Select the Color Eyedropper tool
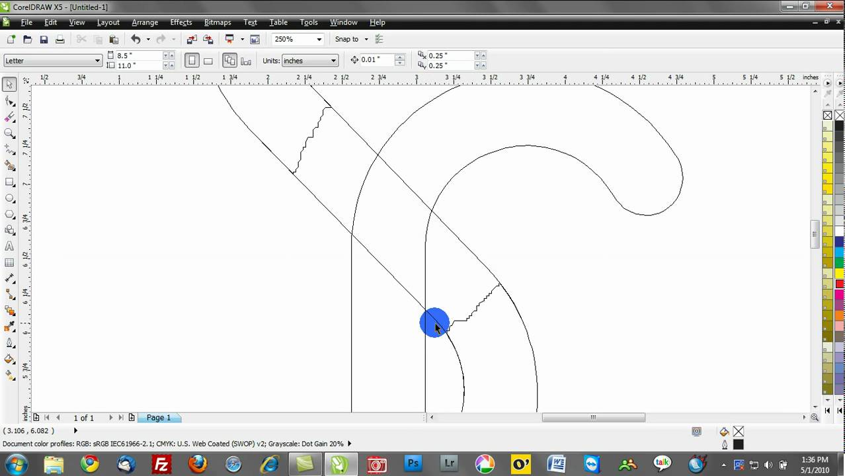Screen dimensions: 845x476 pyautogui.click(x=9, y=327)
